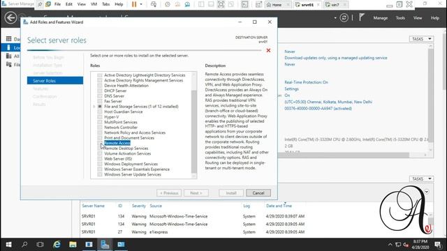
Task: Open the VMware VM menu
Action: point(94,4)
